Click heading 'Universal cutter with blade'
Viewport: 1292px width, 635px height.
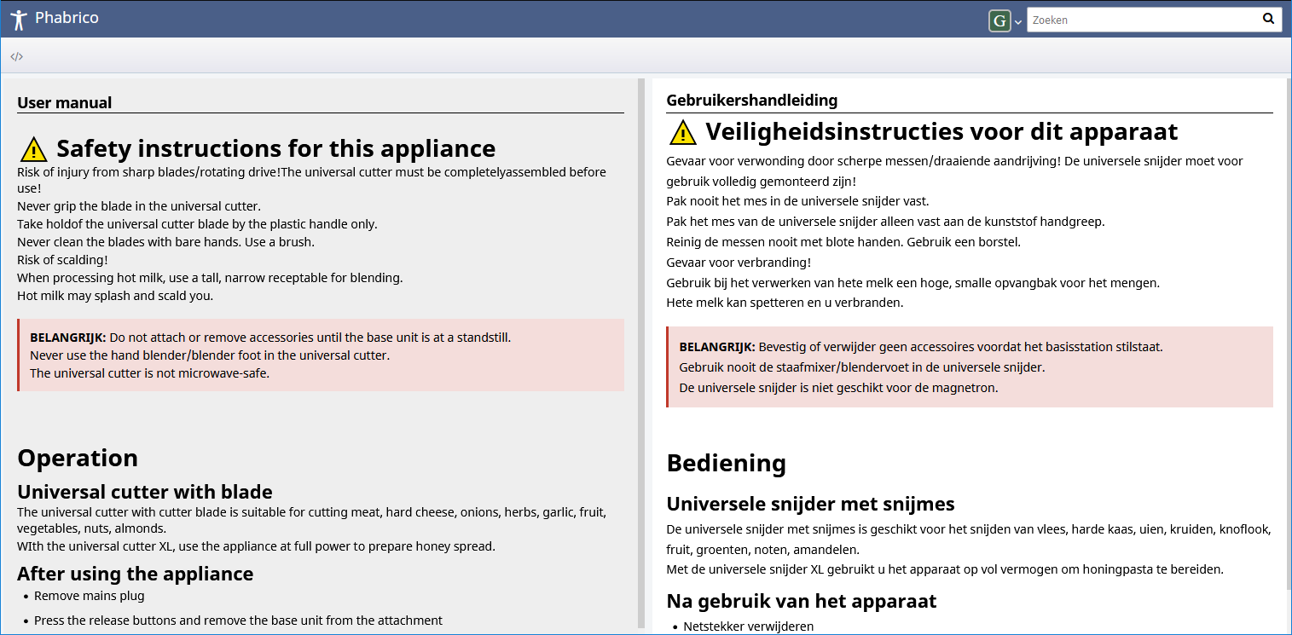[x=145, y=492]
